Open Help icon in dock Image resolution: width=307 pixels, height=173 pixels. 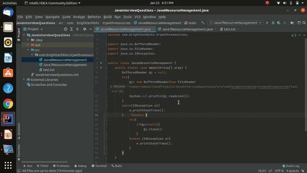[8, 88]
